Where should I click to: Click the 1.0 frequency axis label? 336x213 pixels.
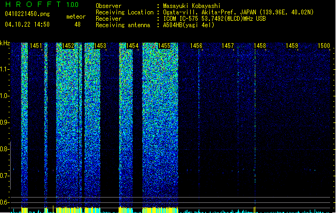[4, 96]
